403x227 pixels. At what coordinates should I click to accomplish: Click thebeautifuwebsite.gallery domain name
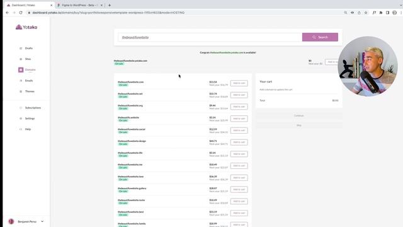click(132, 189)
